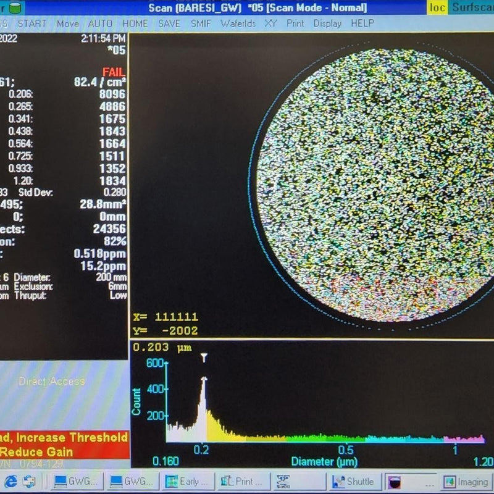
Task: Click the yellow loc indicator at top right
Action: coord(437,7)
